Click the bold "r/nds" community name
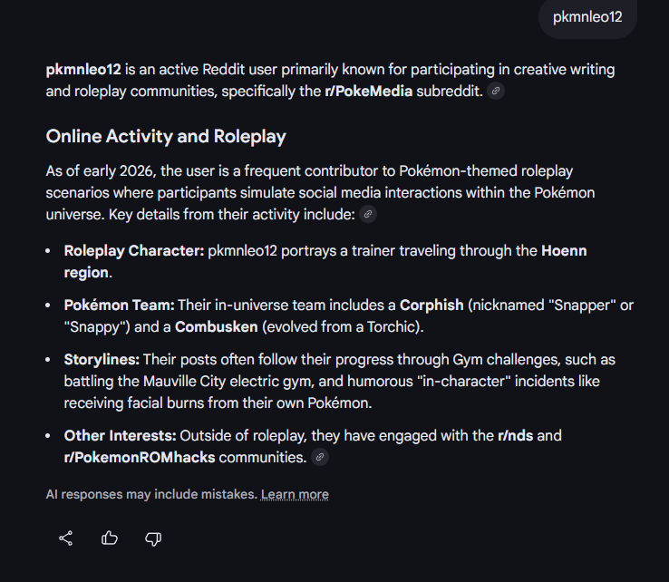Screen dimensions: 669x582 pyautogui.click(x=518, y=436)
